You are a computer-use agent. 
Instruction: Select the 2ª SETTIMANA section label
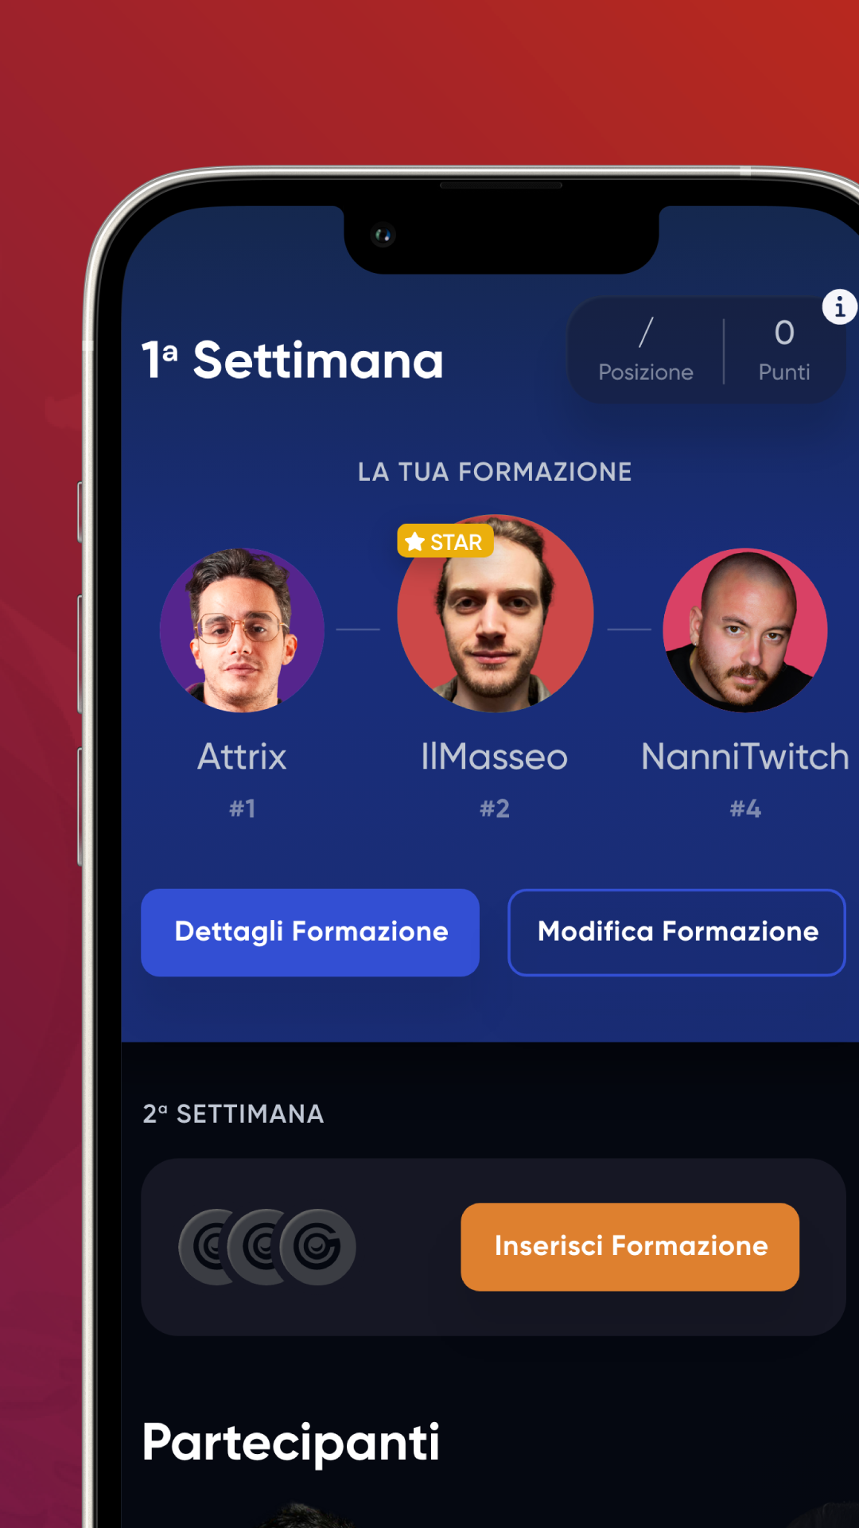click(x=233, y=1113)
